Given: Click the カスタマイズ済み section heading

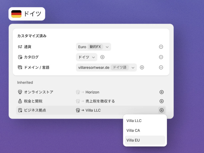Looking at the screenshot, I should (x=32, y=36).
